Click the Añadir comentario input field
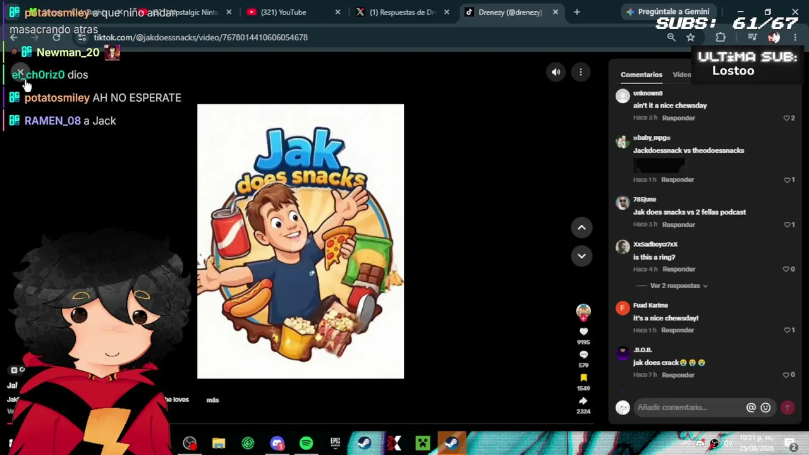Viewport: 809px width, 455px height. click(690, 408)
